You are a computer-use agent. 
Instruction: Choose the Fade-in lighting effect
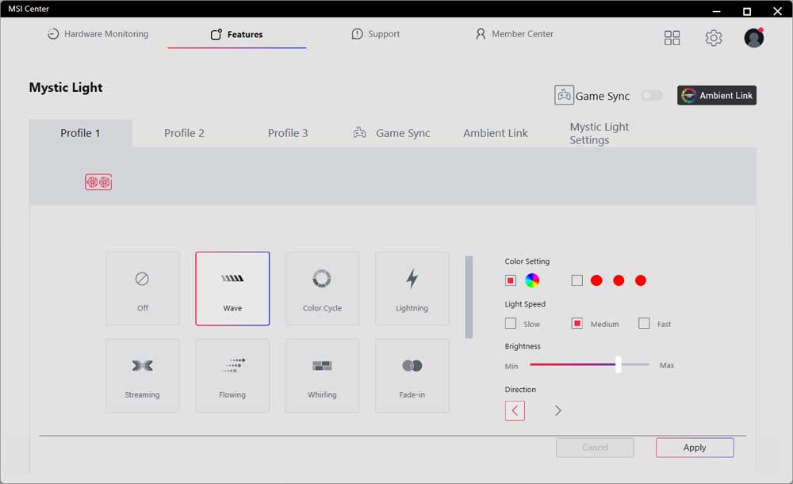[412, 375]
